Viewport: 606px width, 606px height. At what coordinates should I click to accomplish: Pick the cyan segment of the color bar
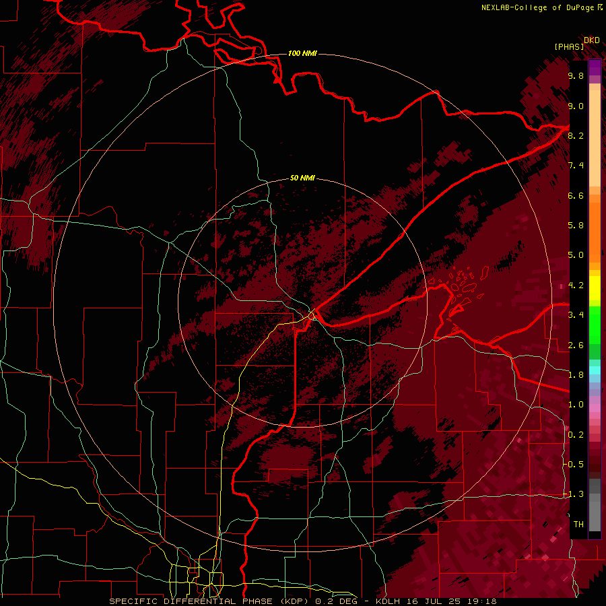[595, 370]
